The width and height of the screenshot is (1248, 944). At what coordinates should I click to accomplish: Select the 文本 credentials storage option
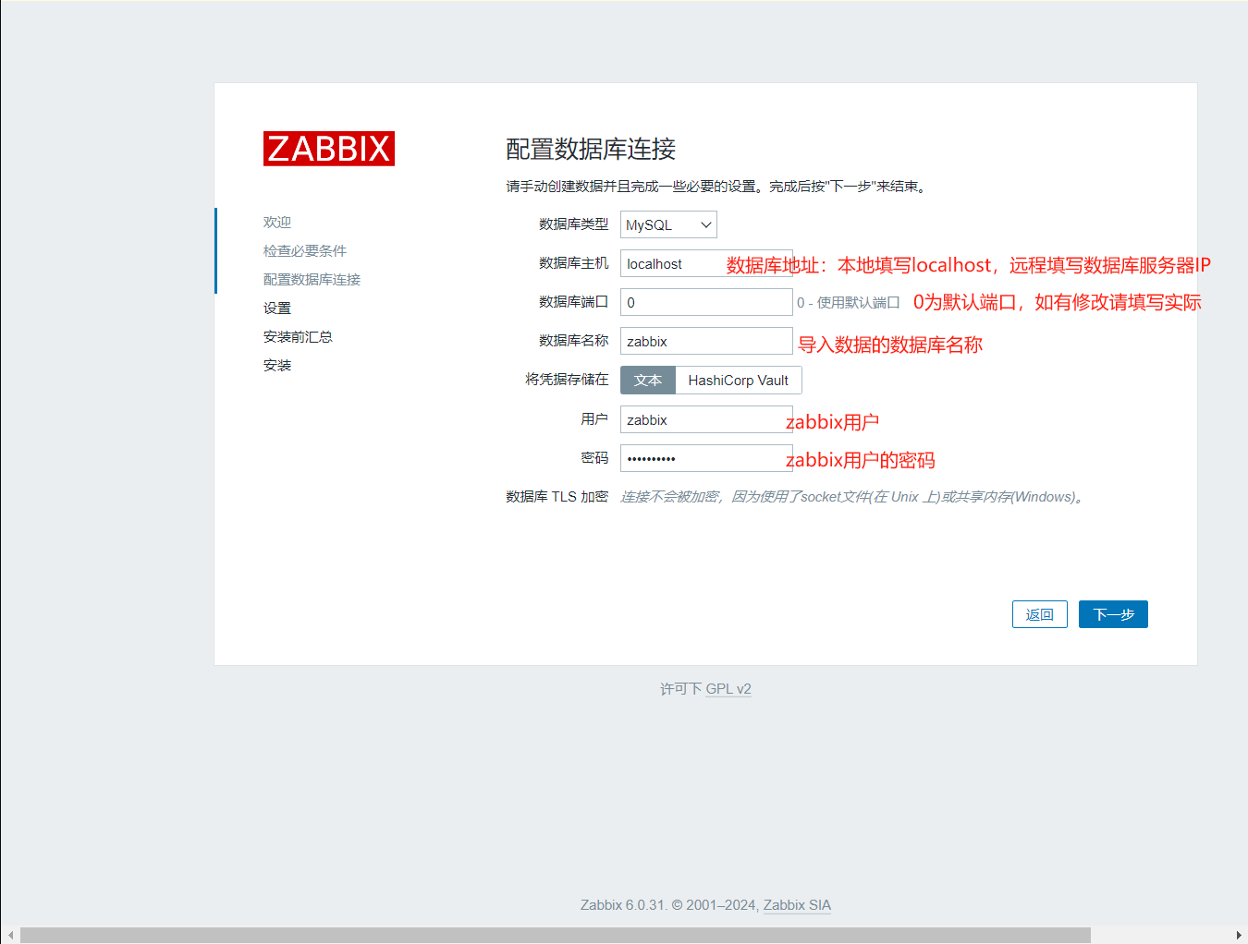[x=648, y=380]
